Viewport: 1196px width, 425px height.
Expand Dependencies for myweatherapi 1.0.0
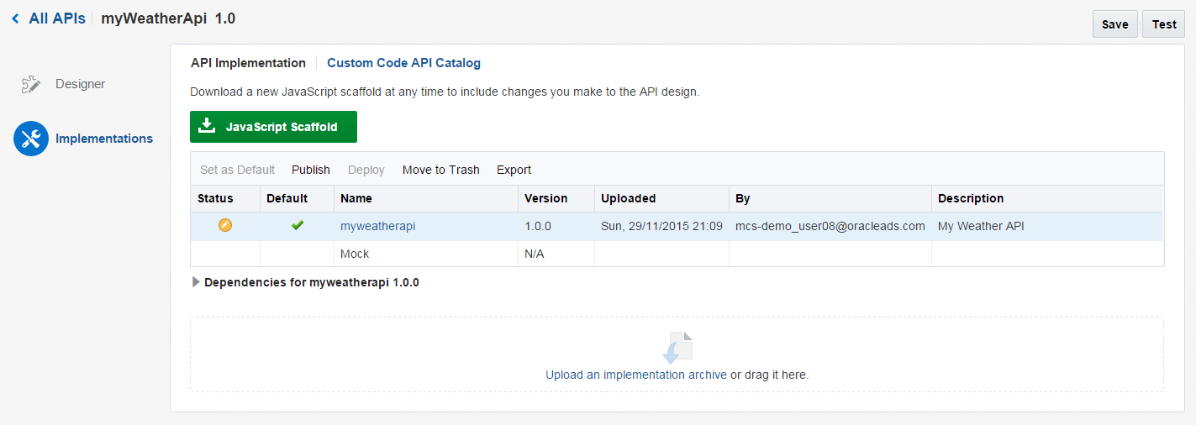[x=197, y=283]
